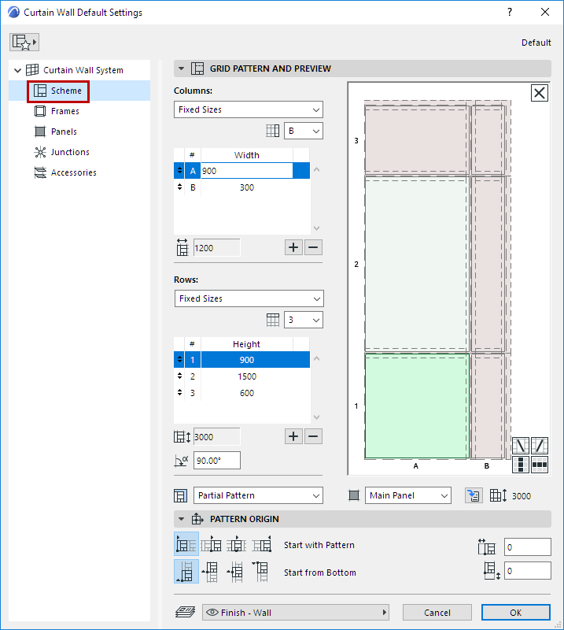Screen dimensions: 564x630
Task: Select Start with Pattern origin option
Action: point(186,544)
